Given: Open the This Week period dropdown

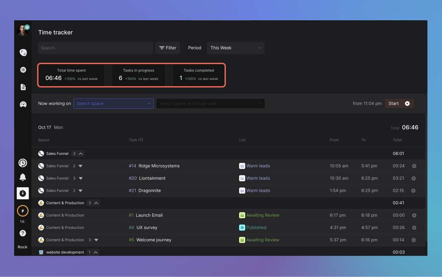Looking at the screenshot, I should [235, 48].
